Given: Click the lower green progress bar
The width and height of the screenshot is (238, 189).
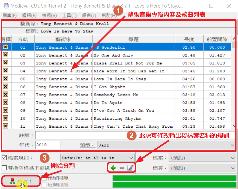Looking at the screenshot, I should click(174, 185).
